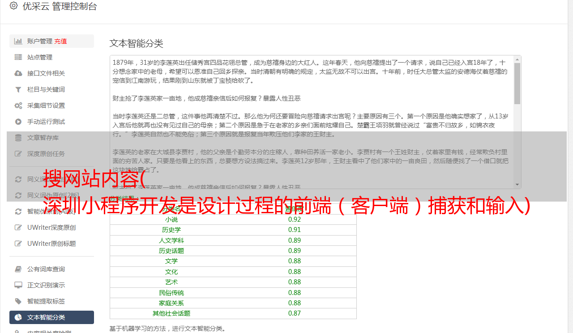Click the 文化 category cell
573x333 pixels.
click(x=171, y=272)
